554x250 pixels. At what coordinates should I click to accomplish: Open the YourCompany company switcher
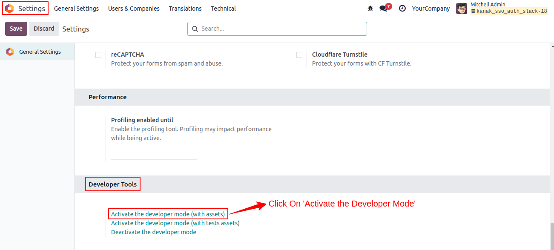coord(431,9)
